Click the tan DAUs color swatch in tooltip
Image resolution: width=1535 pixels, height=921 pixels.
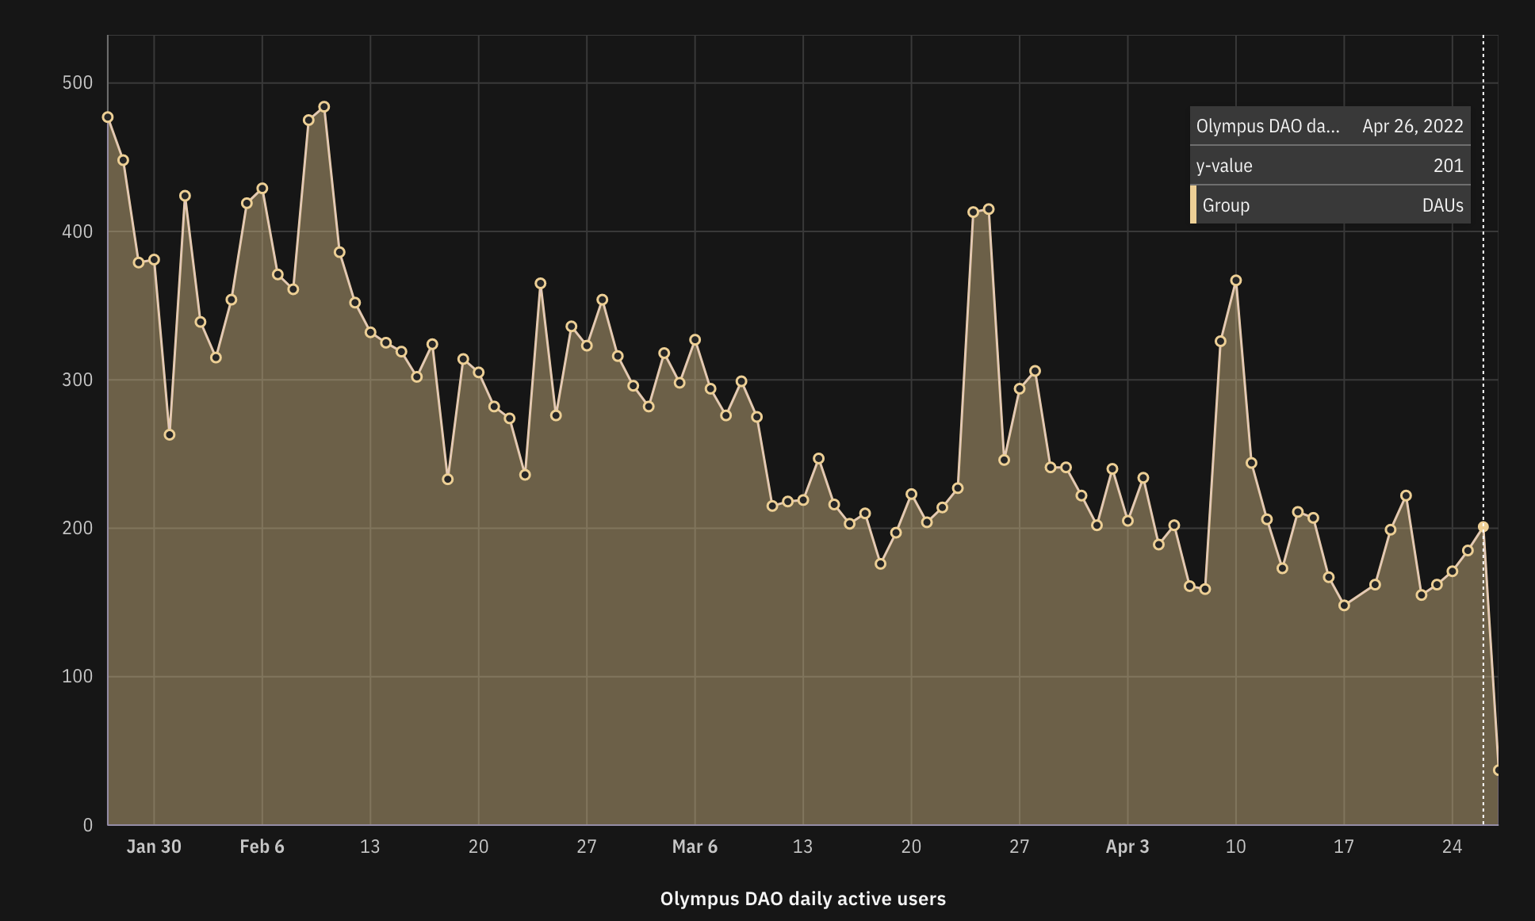coord(1193,204)
